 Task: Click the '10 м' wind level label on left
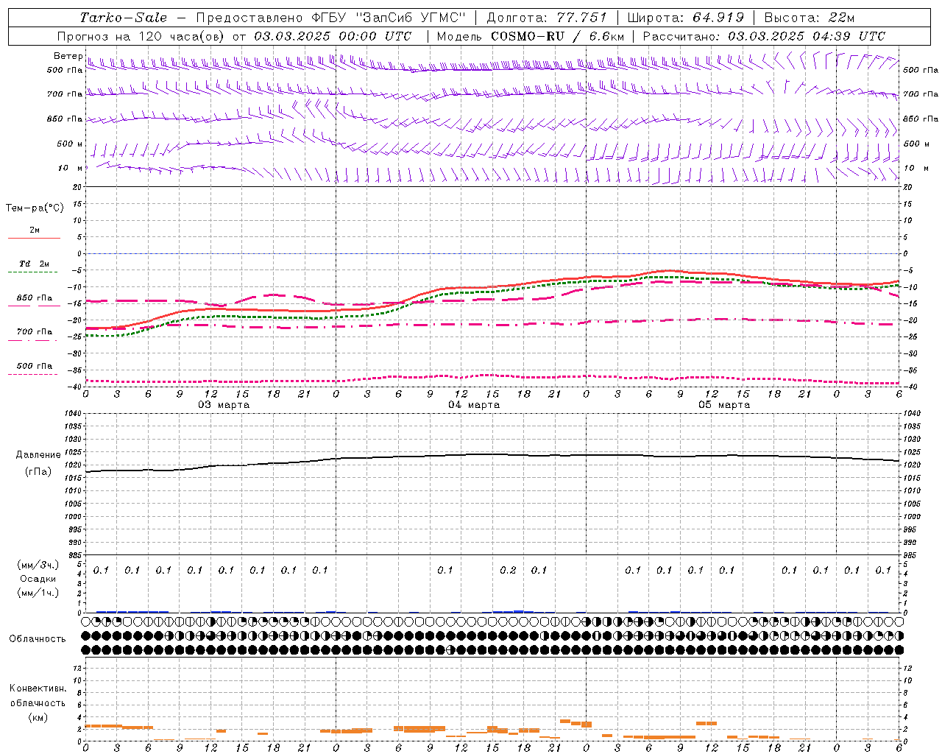(71, 168)
